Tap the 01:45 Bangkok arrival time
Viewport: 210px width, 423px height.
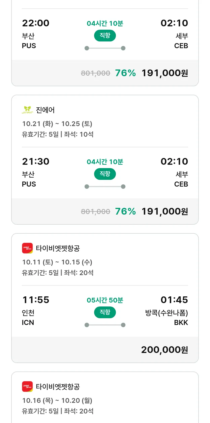pos(174,300)
